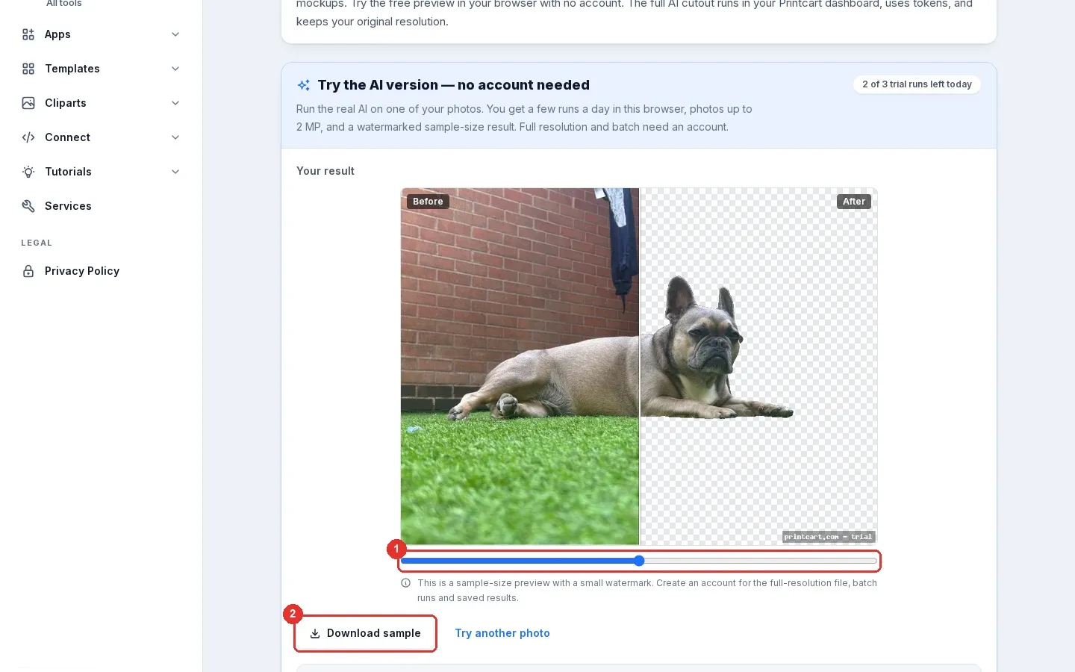Open the Privacy Policy link
The image size is (1075, 672).
pyautogui.click(x=102, y=271)
